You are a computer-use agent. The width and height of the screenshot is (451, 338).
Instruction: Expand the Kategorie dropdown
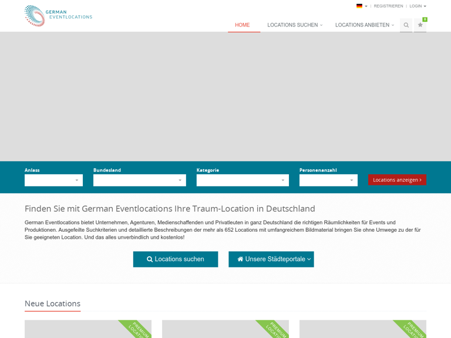tap(243, 180)
